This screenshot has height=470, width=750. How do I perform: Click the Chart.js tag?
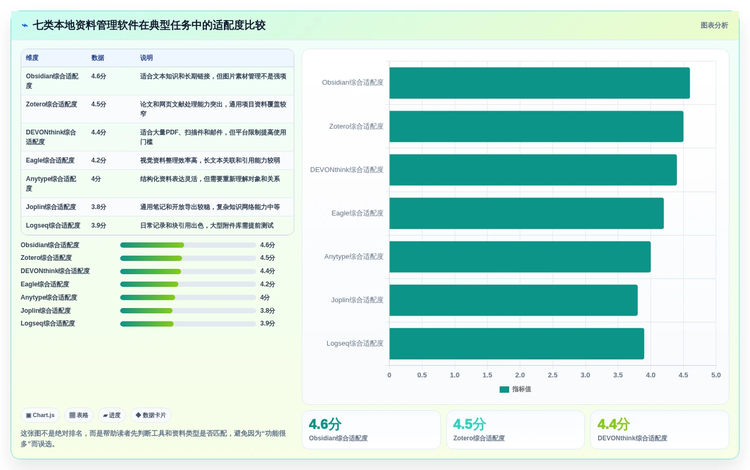coord(40,415)
